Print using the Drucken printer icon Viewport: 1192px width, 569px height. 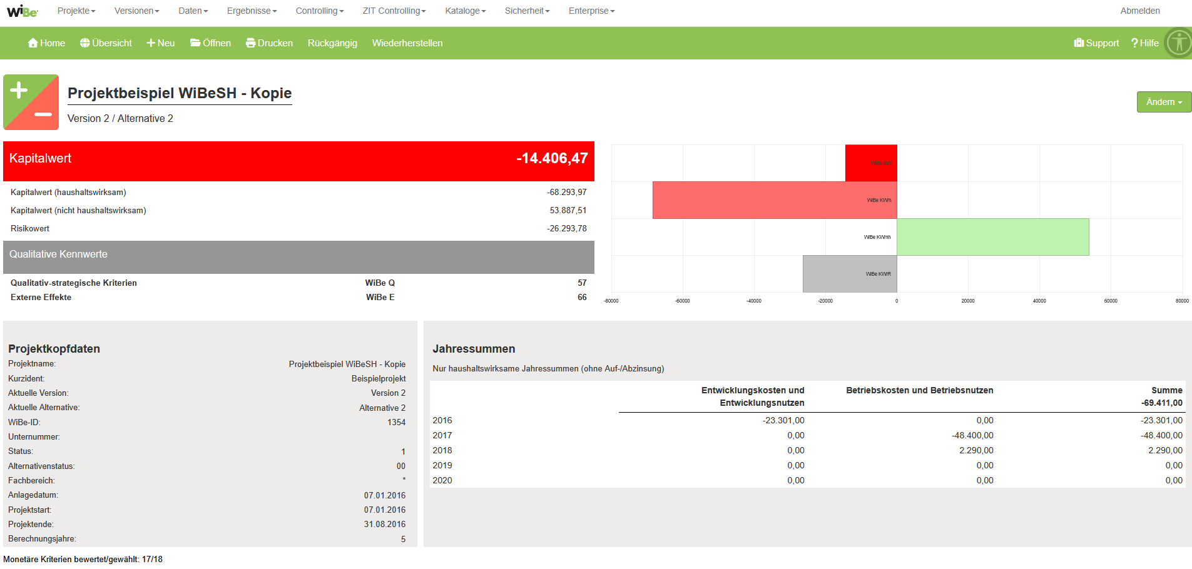250,43
